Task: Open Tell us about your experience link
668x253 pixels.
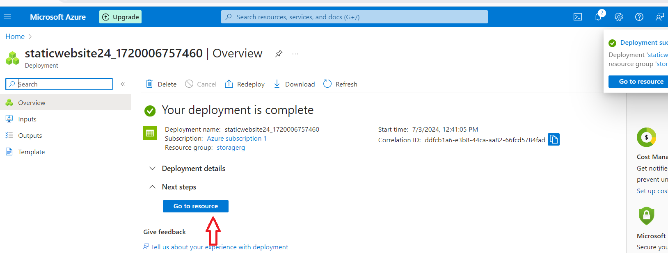Action: click(x=216, y=247)
